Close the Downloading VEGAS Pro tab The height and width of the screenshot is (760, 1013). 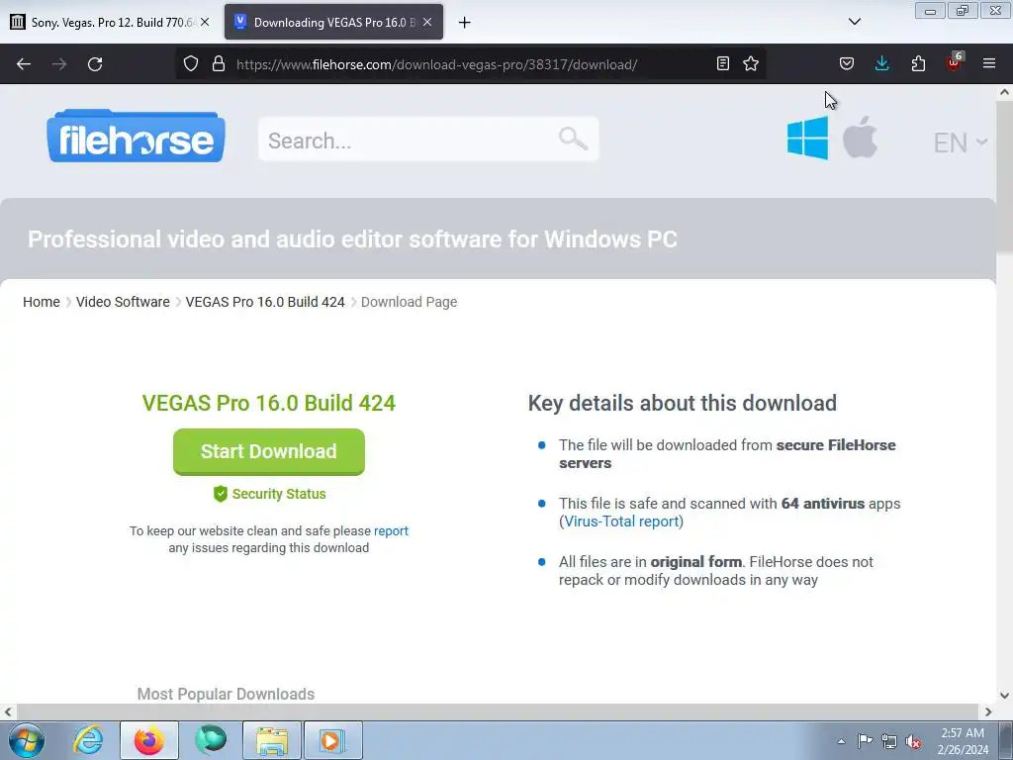tap(427, 22)
